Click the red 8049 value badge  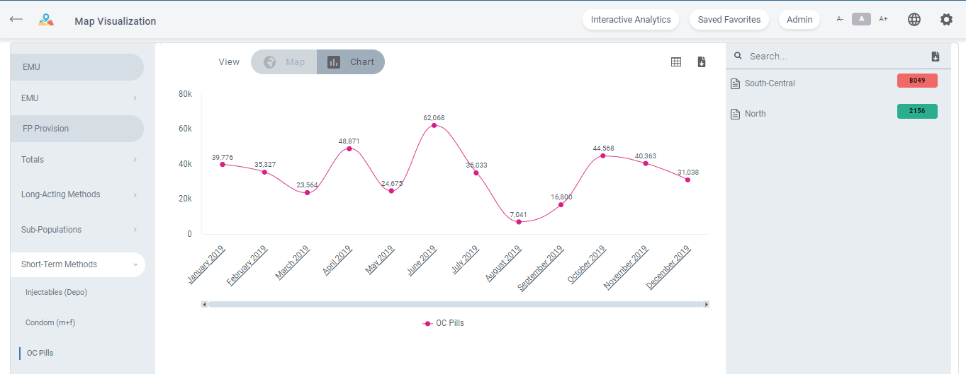coord(917,81)
